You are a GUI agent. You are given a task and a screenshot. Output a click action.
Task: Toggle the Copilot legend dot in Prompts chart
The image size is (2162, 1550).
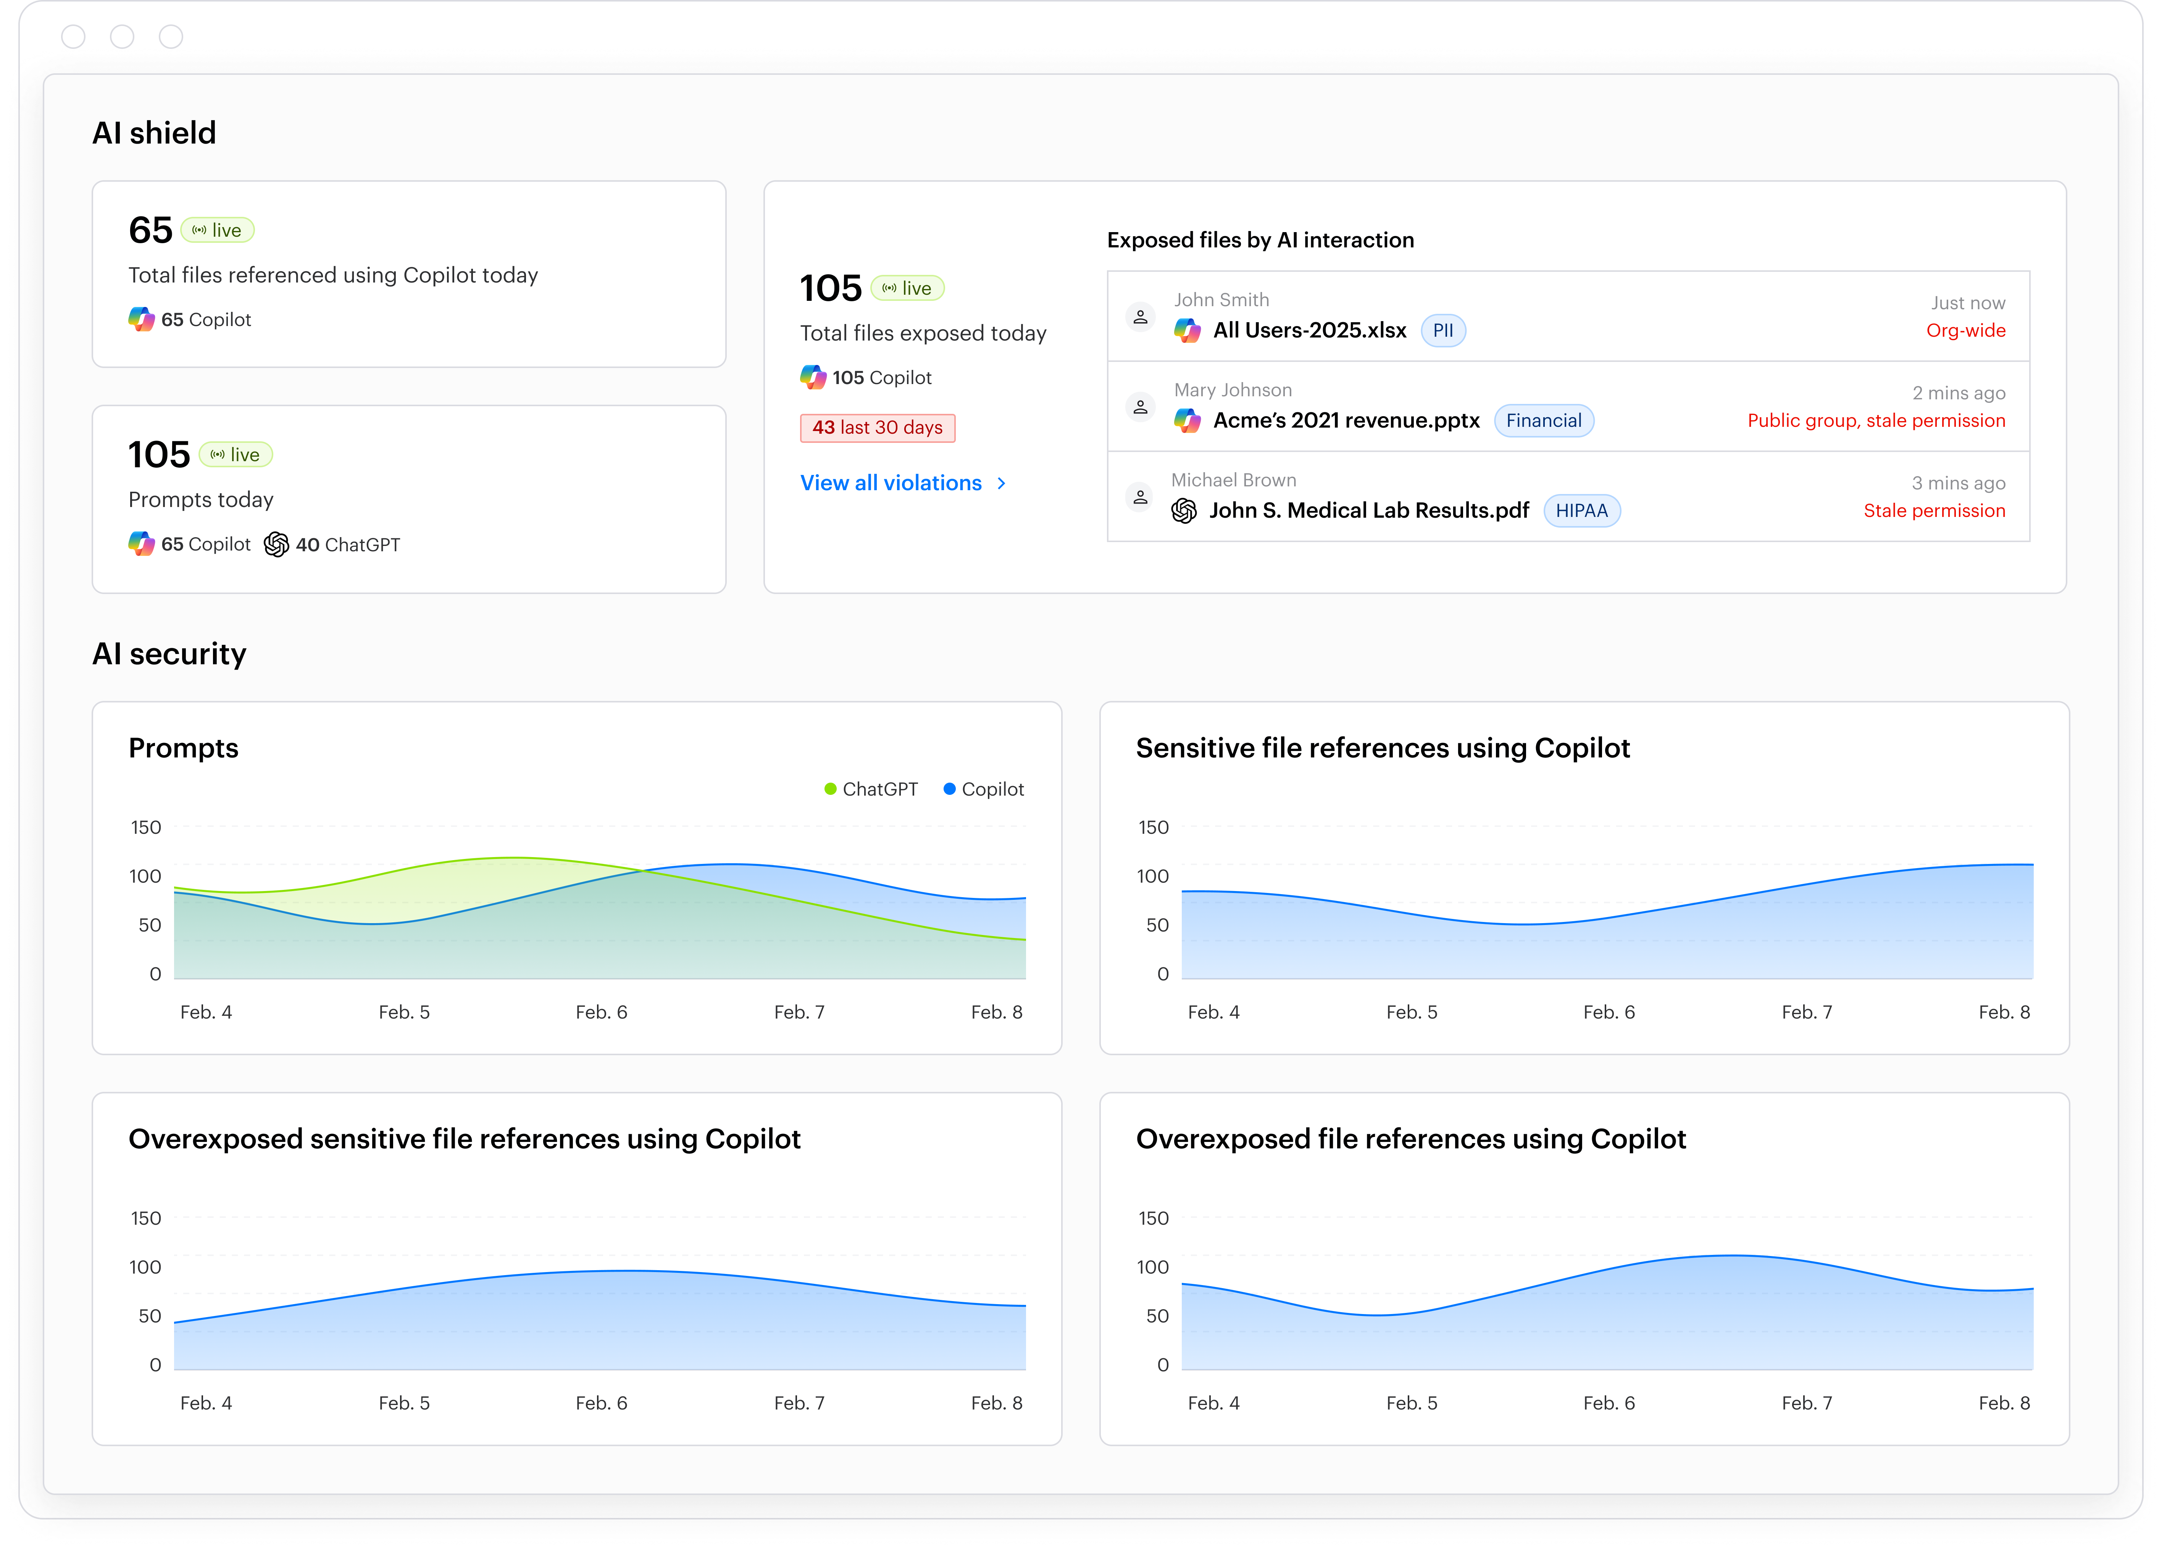point(949,789)
